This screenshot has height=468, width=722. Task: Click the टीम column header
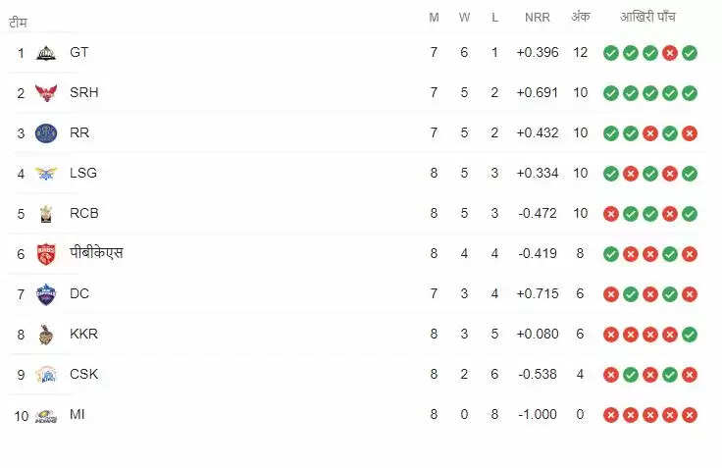pyautogui.click(x=18, y=19)
